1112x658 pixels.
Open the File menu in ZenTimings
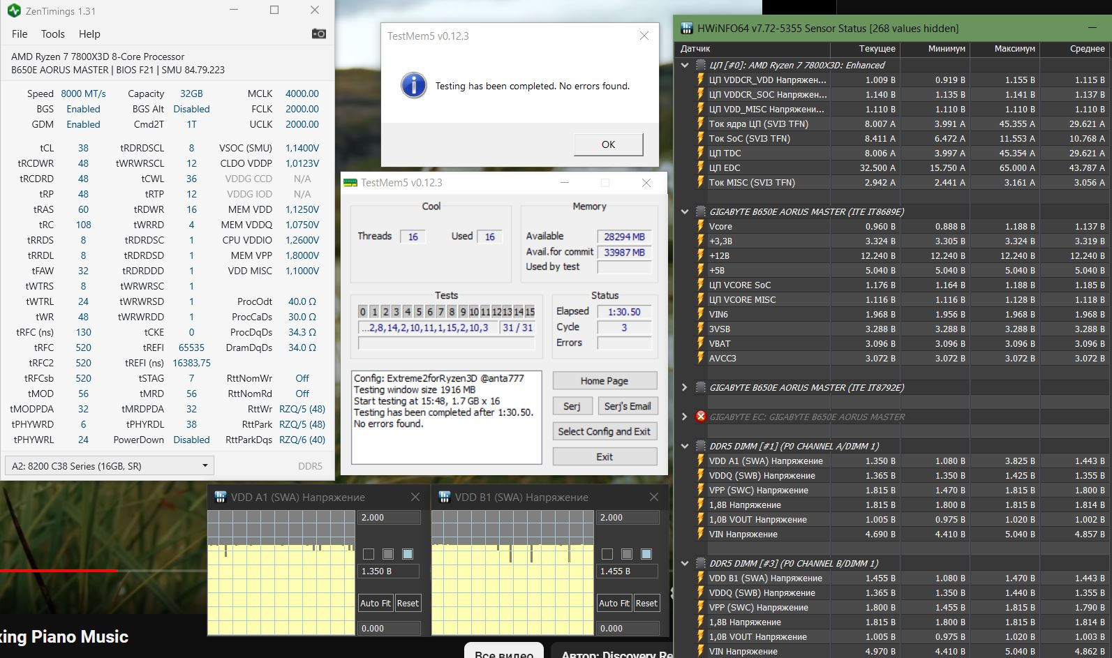[x=20, y=33]
